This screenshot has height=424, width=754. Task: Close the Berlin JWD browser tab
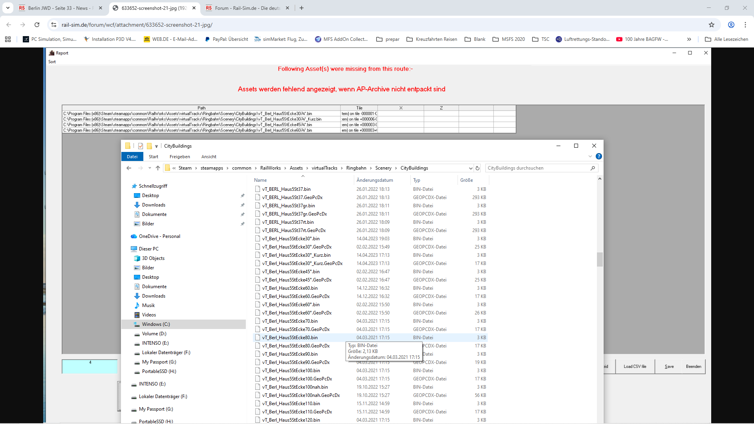pyautogui.click(x=101, y=8)
